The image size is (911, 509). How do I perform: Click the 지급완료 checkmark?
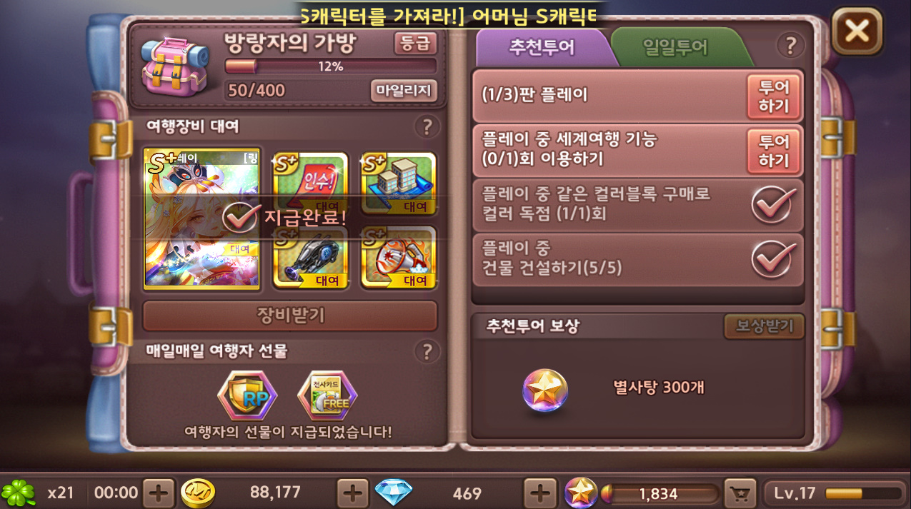[x=240, y=216]
